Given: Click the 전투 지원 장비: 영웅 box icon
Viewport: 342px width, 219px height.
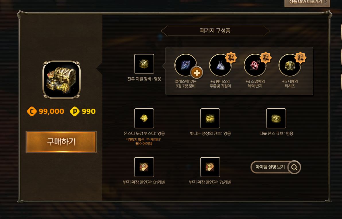Looking at the screenshot, I should pyautogui.click(x=144, y=64).
